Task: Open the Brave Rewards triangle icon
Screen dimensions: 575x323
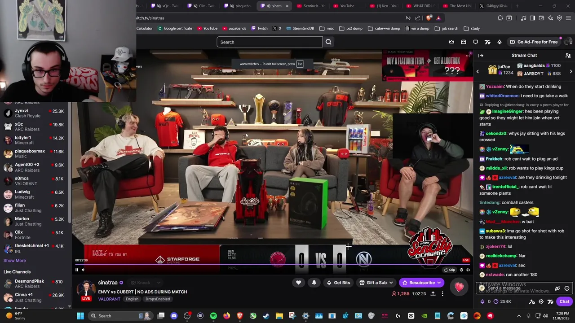Action: (x=438, y=18)
